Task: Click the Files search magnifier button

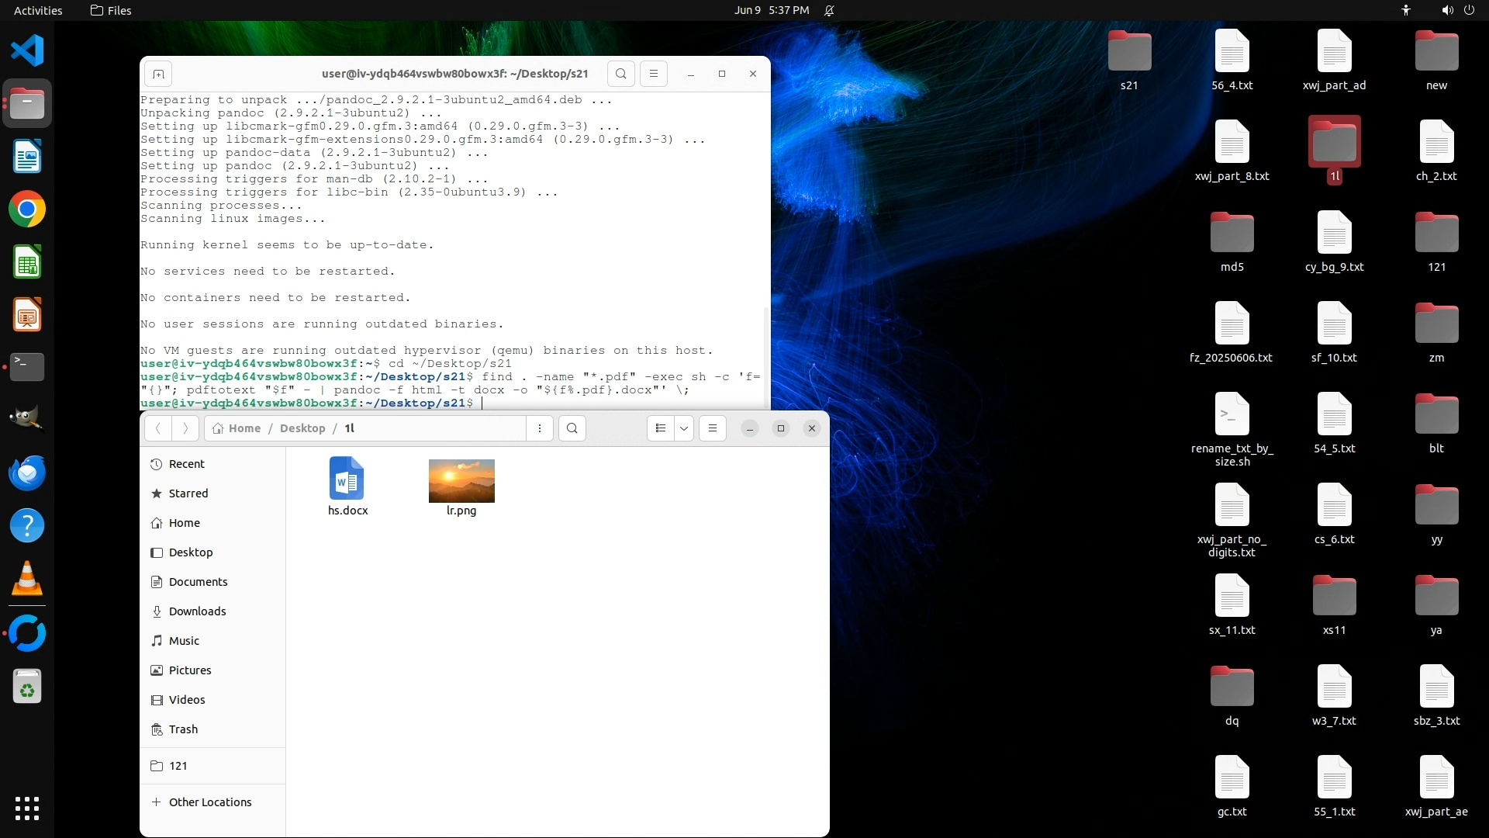Action: 572,428
